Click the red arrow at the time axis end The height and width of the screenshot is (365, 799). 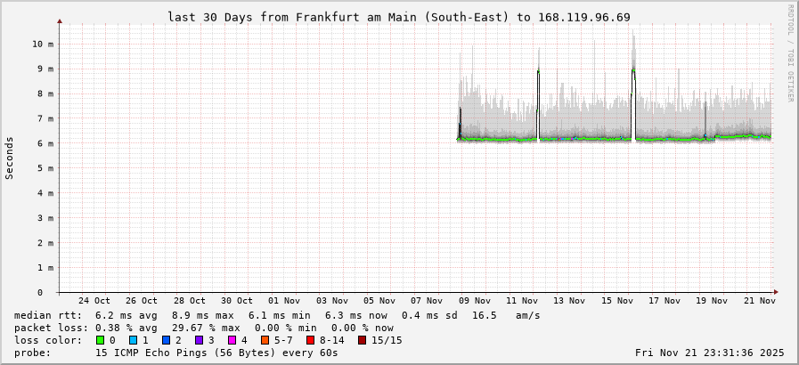pos(776,292)
